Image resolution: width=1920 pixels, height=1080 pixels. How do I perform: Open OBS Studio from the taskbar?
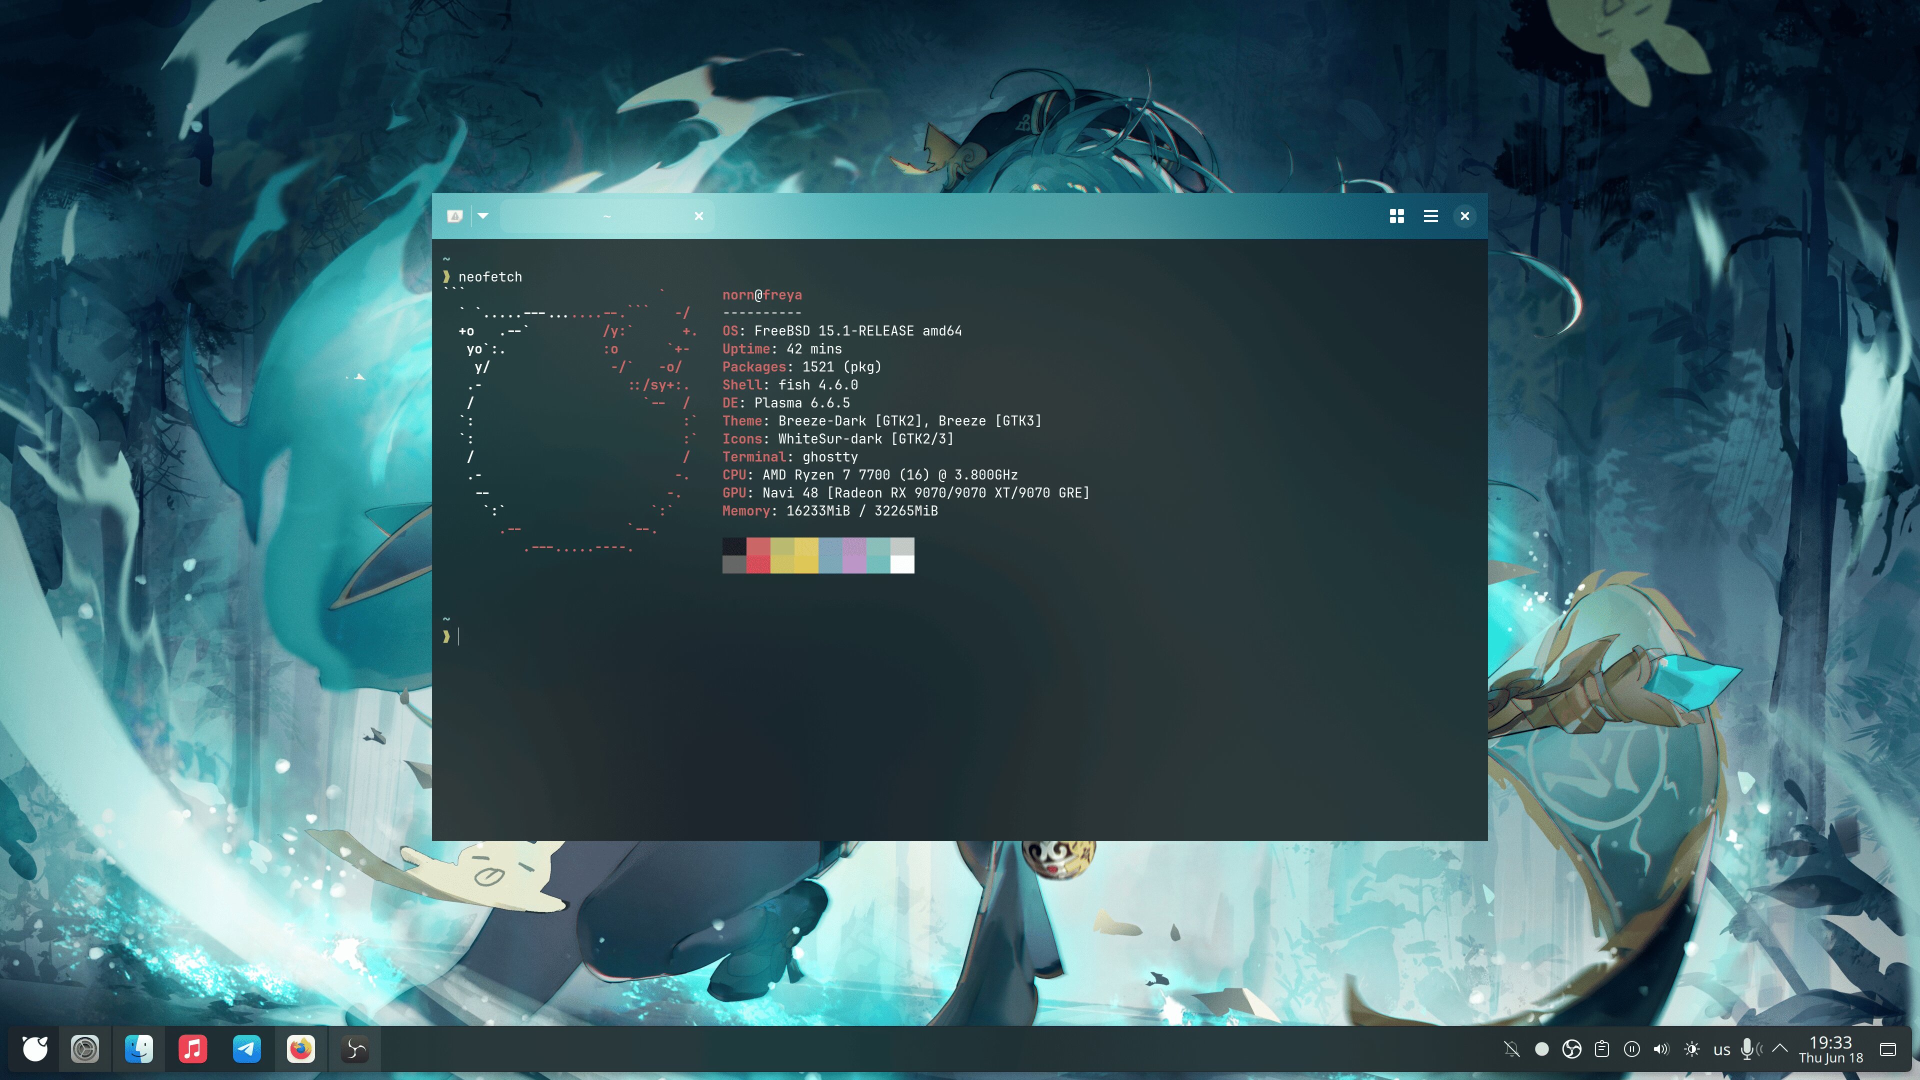pos(355,1048)
